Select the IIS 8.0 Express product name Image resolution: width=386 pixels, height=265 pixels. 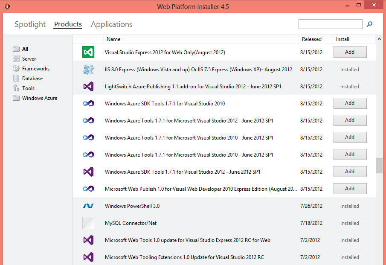pos(198,70)
